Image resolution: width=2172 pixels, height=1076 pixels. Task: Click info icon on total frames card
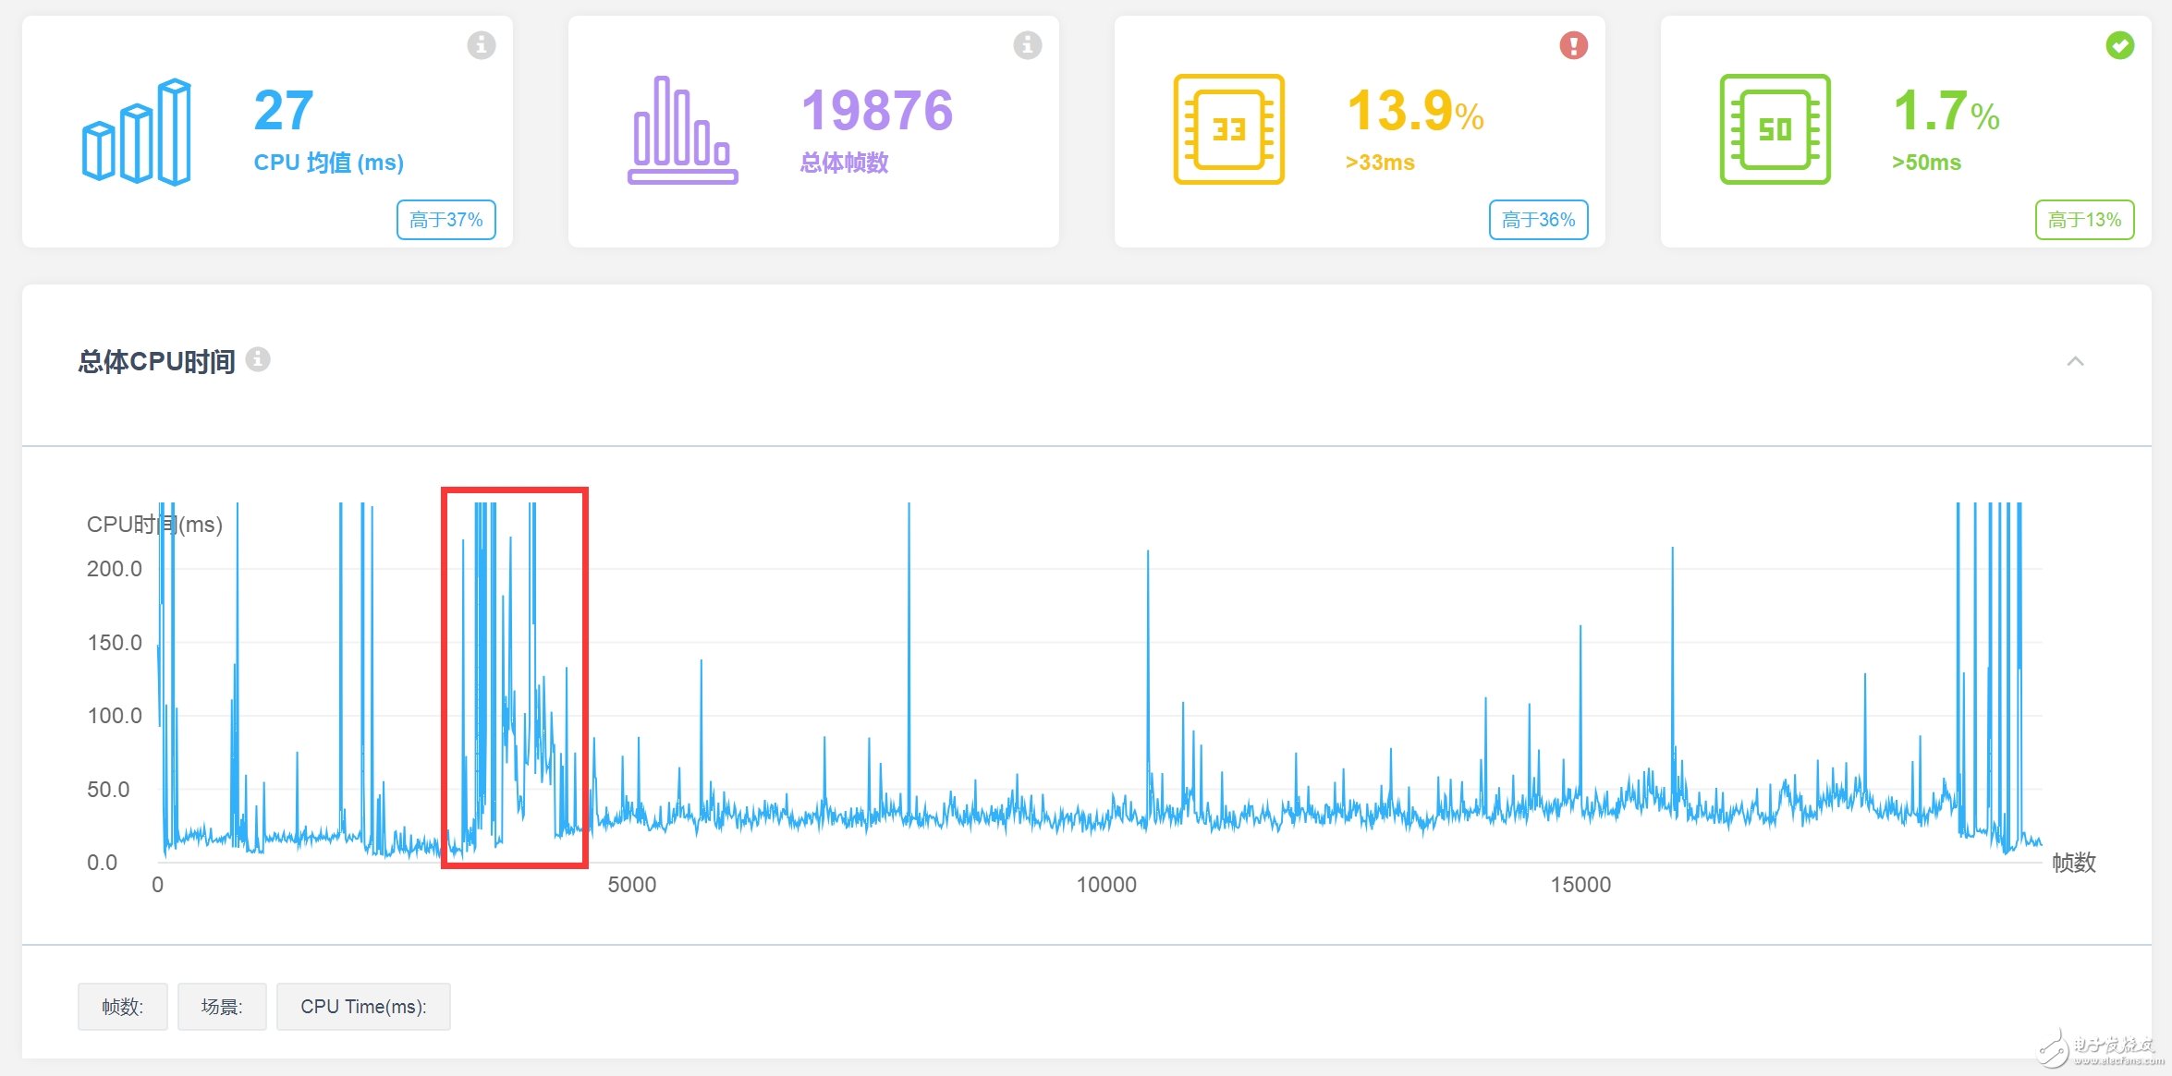[x=1027, y=44]
